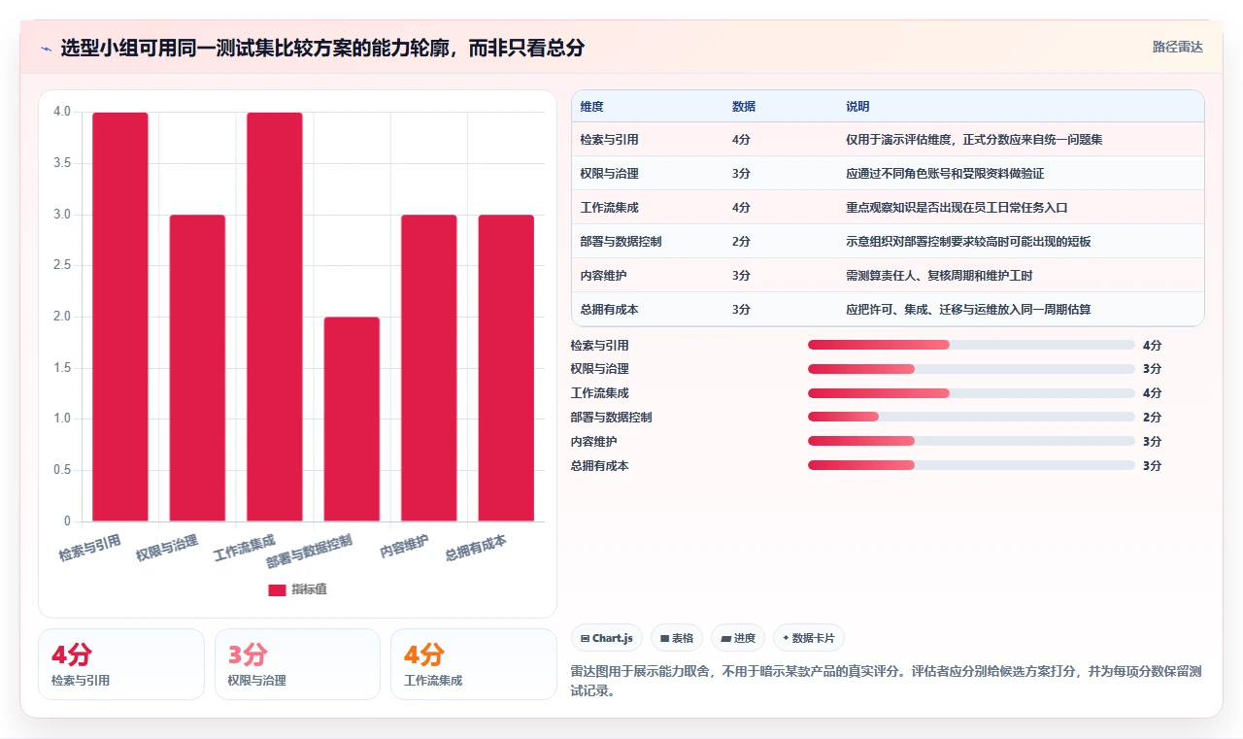
Task: Click the 4分 检索与引用 data card
Action: (x=121, y=664)
